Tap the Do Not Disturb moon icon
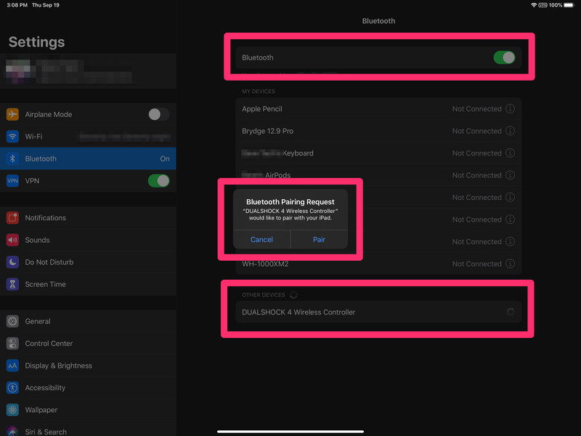The image size is (581, 436). (x=12, y=262)
